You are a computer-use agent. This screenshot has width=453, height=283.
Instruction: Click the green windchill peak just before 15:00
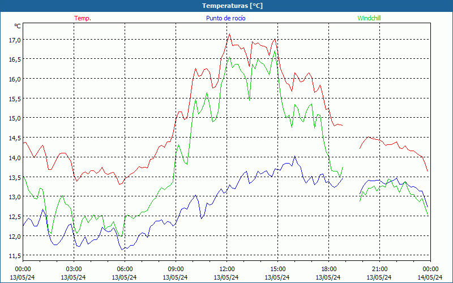[275, 51]
